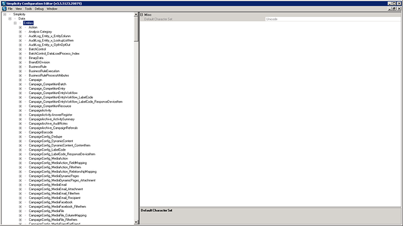
Task: Expand the BinaryData entity node
Action: [20, 58]
